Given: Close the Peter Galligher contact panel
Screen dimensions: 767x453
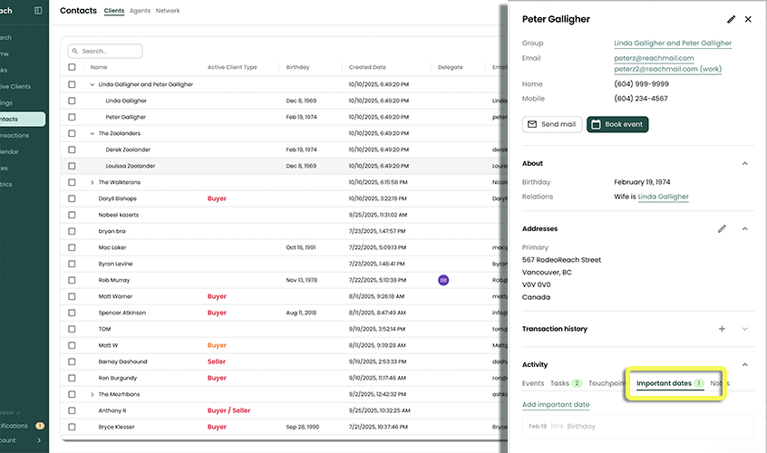Looking at the screenshot, I should coord(748,19).
